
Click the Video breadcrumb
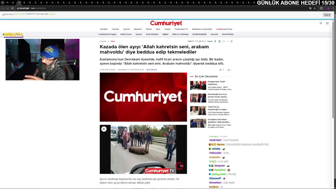point(113,41)
